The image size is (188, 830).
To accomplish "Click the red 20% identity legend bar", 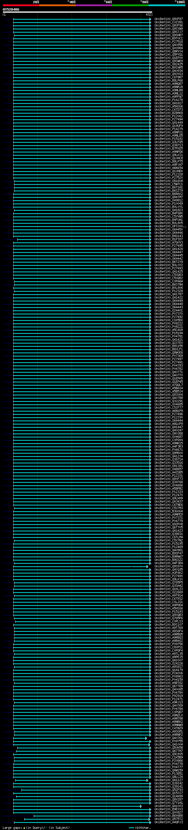I will [21, 5].
